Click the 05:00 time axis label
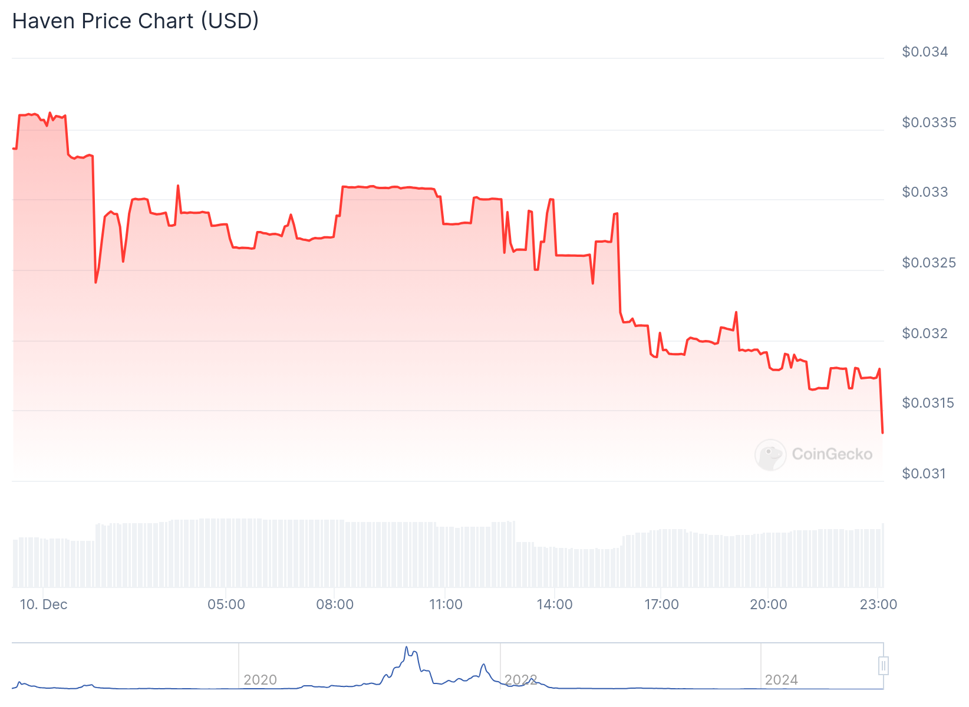Image resolution: width=969 pixels, height=707 pixels. (226, 604)
